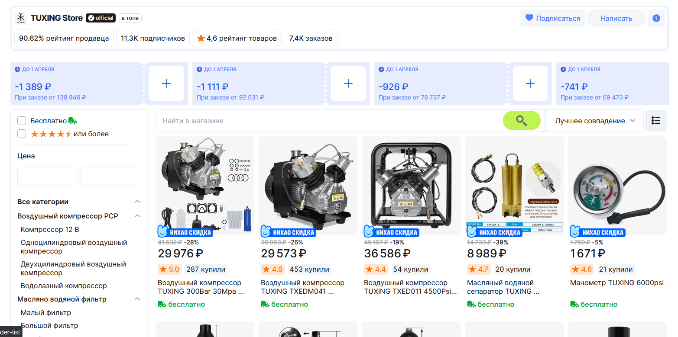678x337 pixels.
Task: Open the Лучшее совпадение sort dropdown
Action: (x=595, y=121)
